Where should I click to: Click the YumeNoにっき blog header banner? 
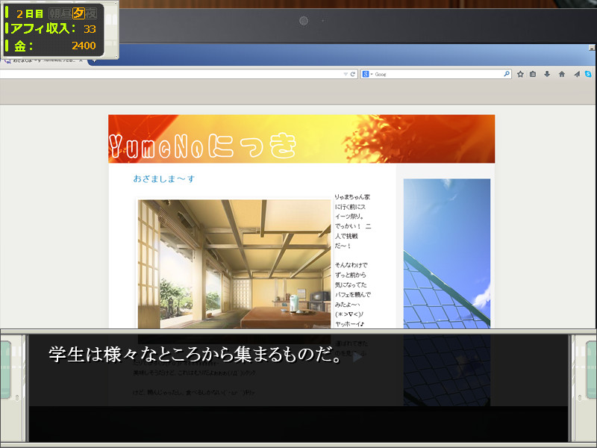(301, 139)
